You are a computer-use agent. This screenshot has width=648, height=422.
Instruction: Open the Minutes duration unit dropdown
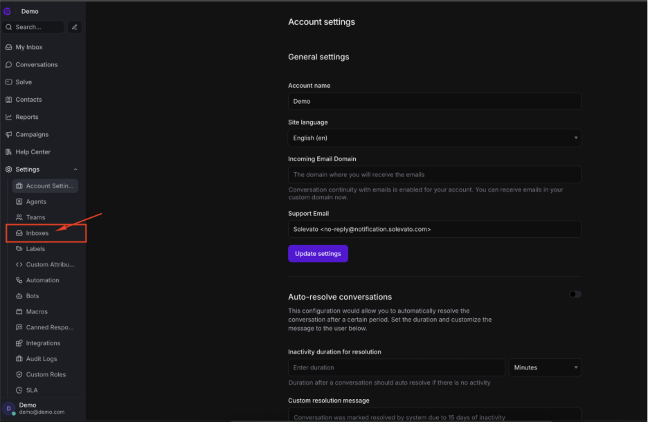tap(545, 367)
